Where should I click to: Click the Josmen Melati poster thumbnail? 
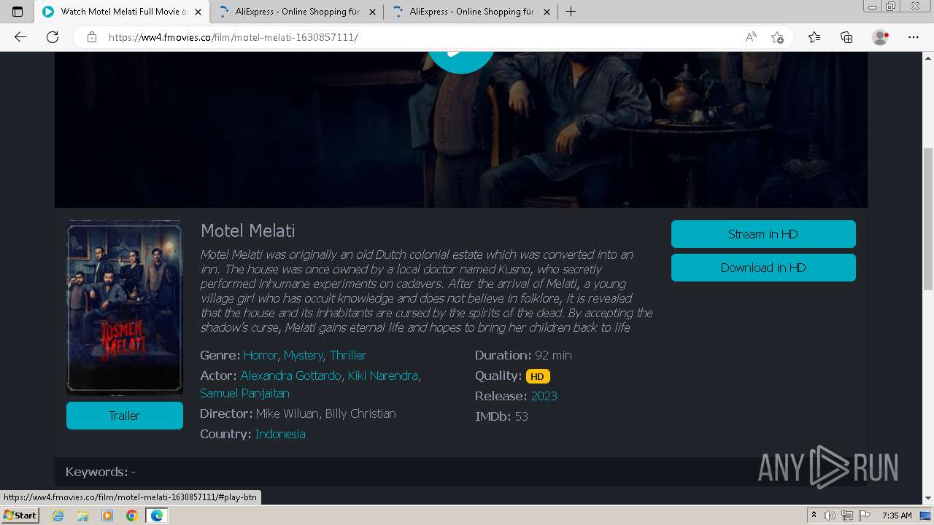pos(125,308)
